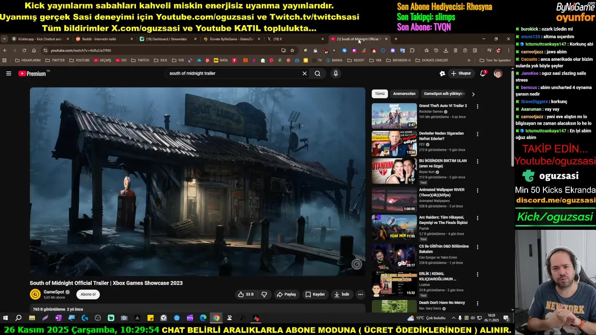The height and width of the screenshot is (335, 596).
Task: Click the browser address bar URL
Action: [x=81, y=50]
